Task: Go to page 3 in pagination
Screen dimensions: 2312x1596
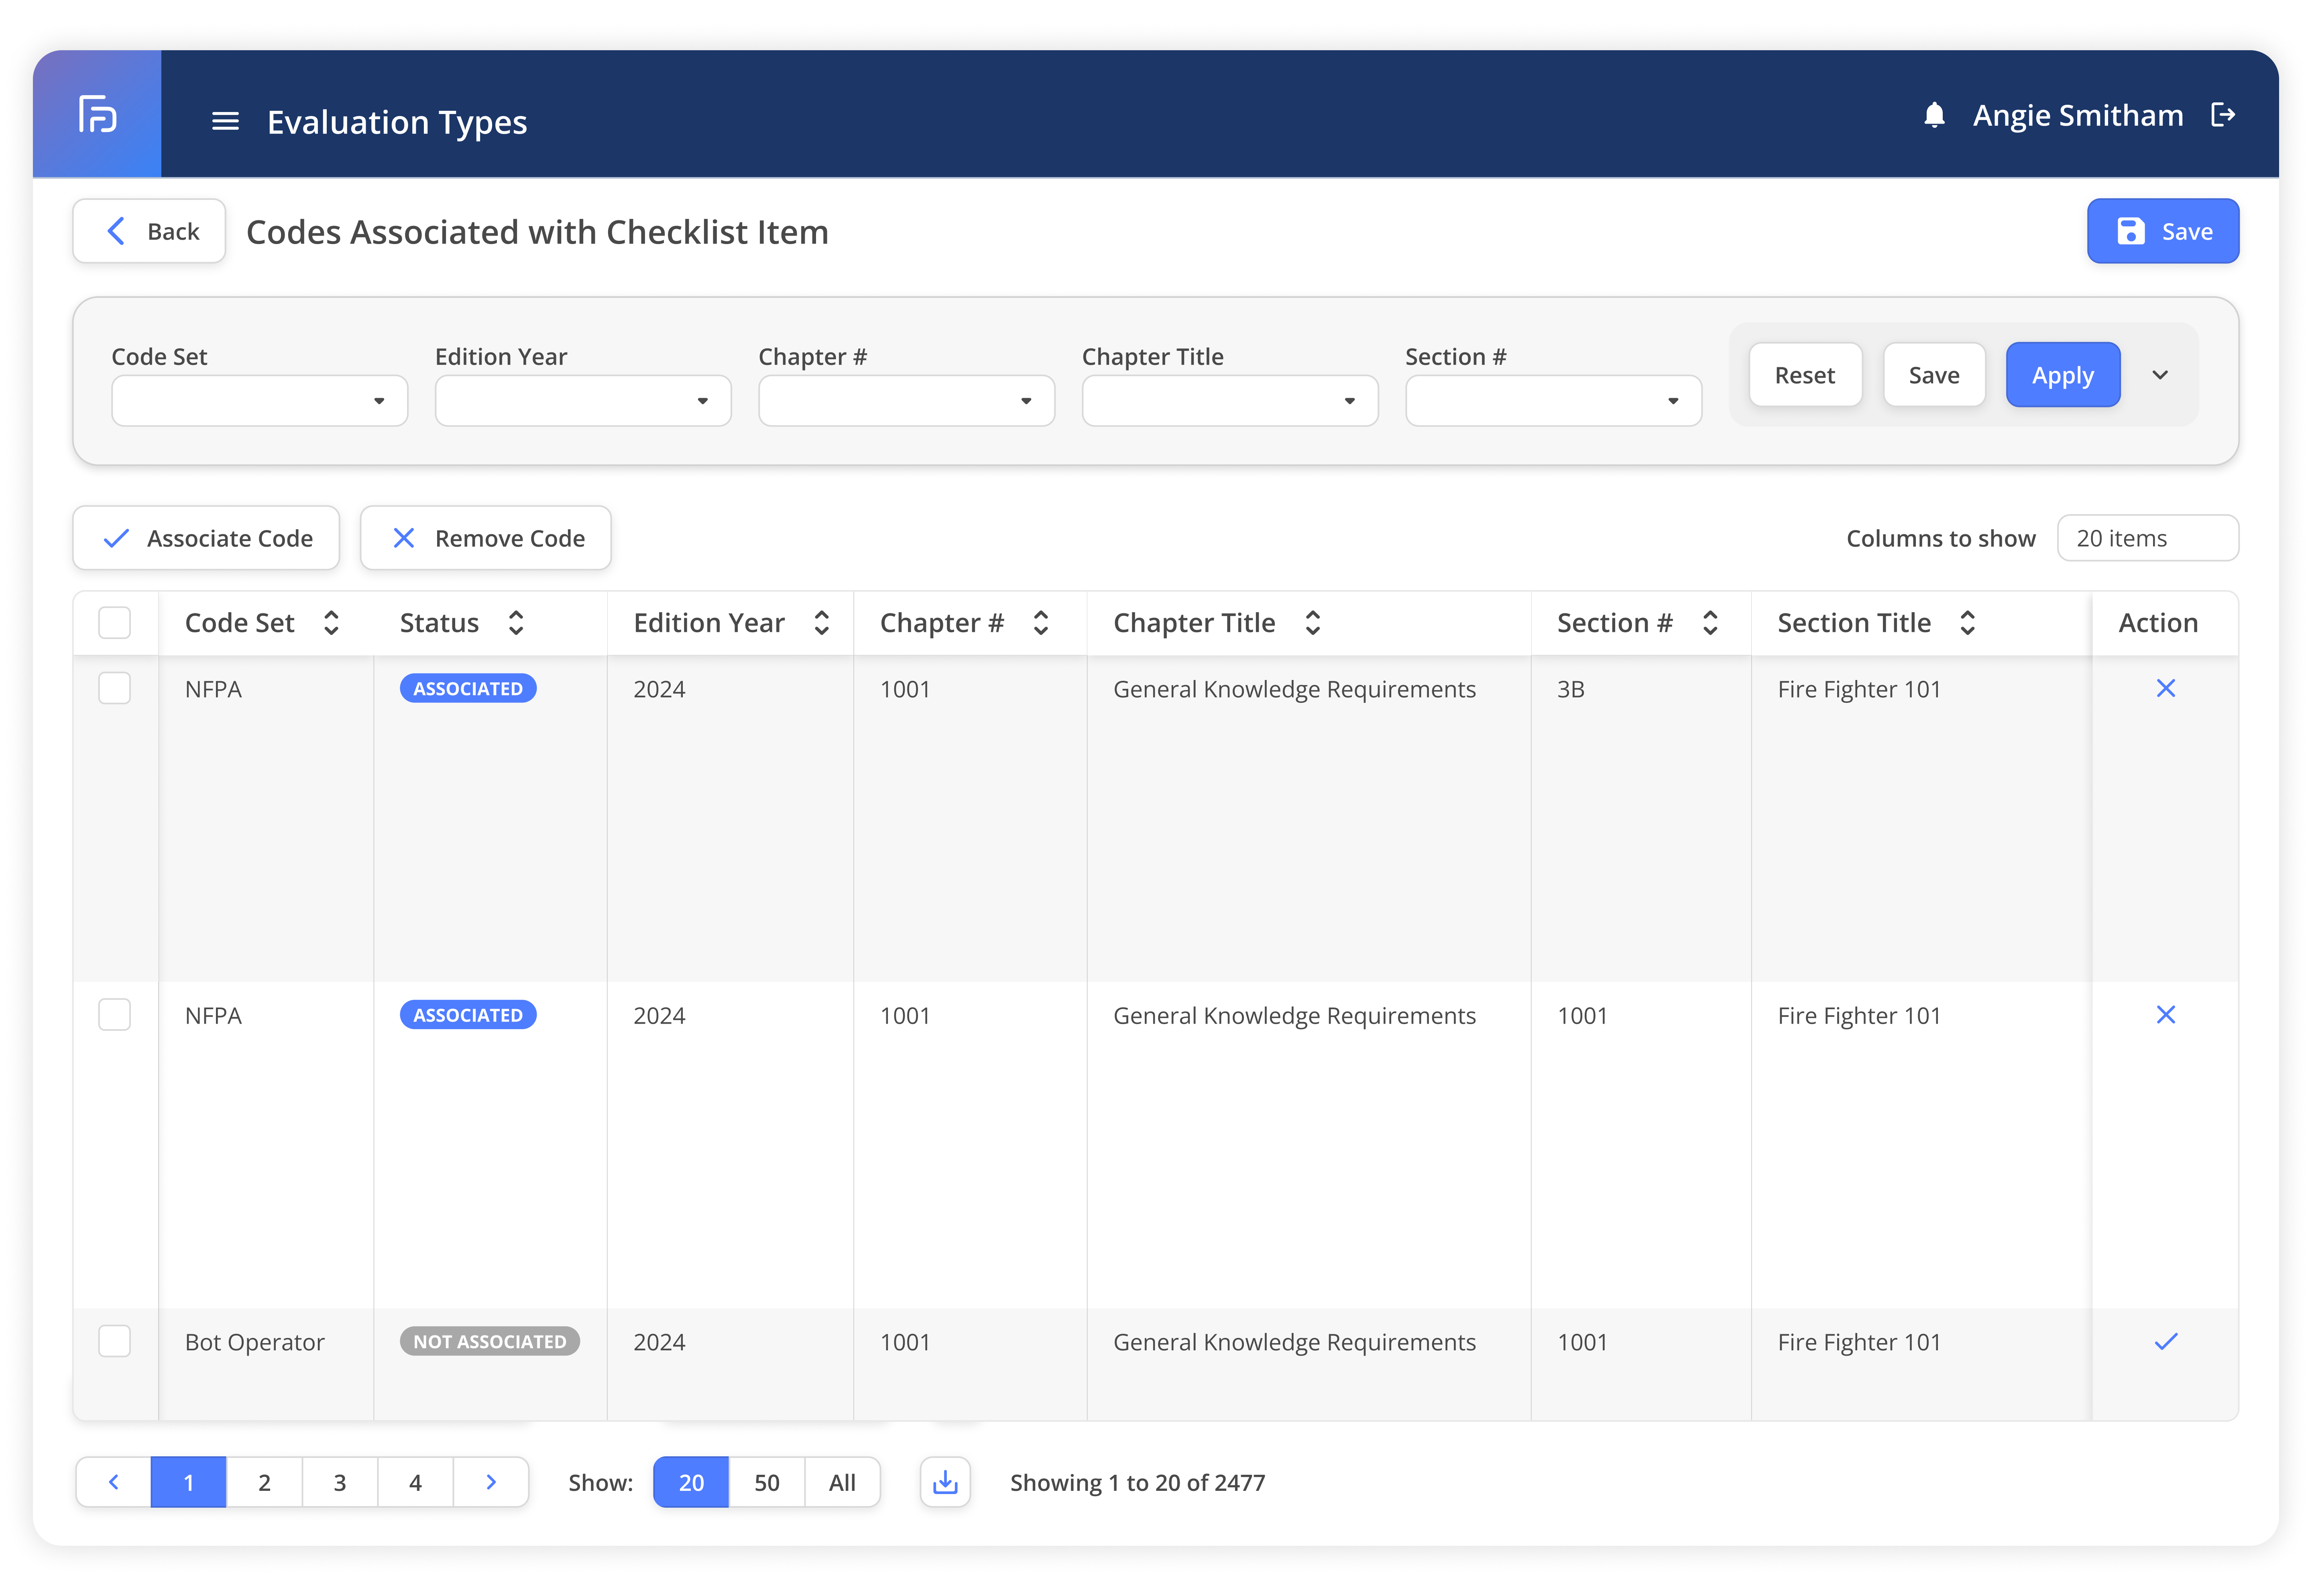Action: (340, 1482)
